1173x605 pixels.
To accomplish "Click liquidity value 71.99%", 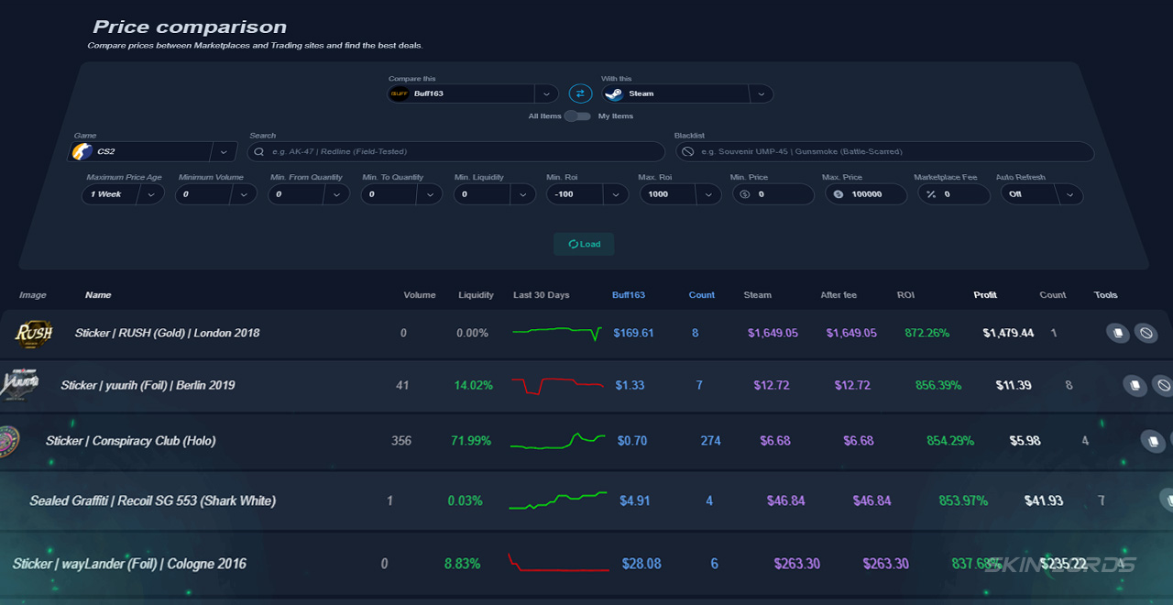I will pos(471,441).
